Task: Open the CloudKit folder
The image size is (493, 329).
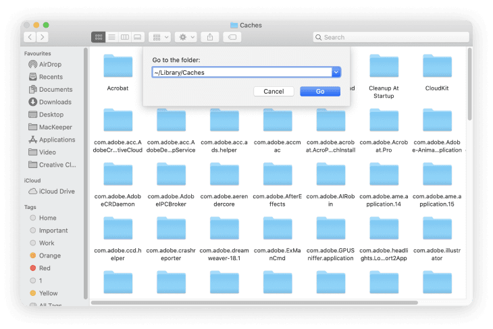Action: pos(437,67)
